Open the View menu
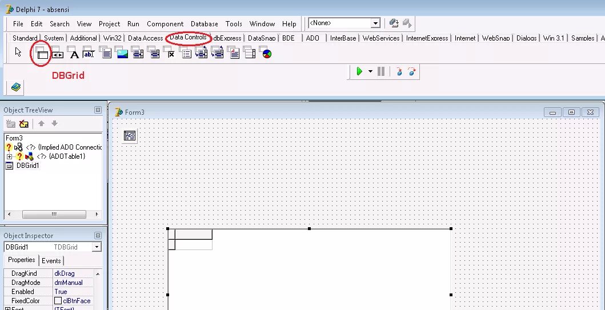The image size is (605, 310). [x=84, y=24]
